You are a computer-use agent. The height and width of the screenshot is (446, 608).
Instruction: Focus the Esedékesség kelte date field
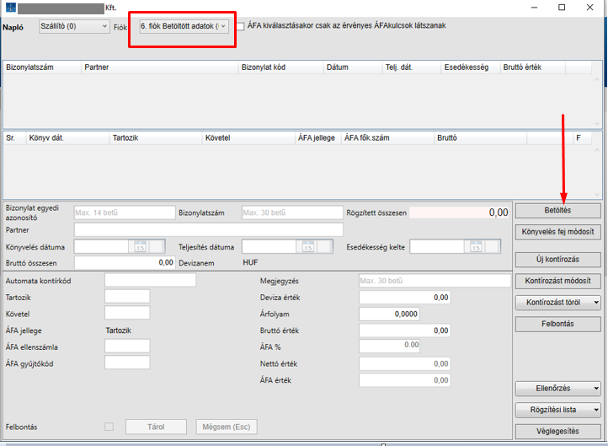point(437,247)
